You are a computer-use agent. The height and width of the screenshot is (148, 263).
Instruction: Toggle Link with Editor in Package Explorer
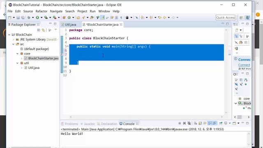tap(44, 30)
